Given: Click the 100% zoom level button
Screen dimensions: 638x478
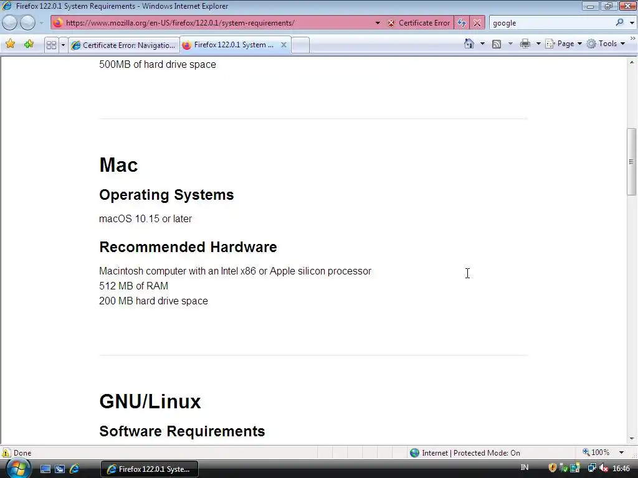Looking at the screenshot, I should [x=596, y=452].
